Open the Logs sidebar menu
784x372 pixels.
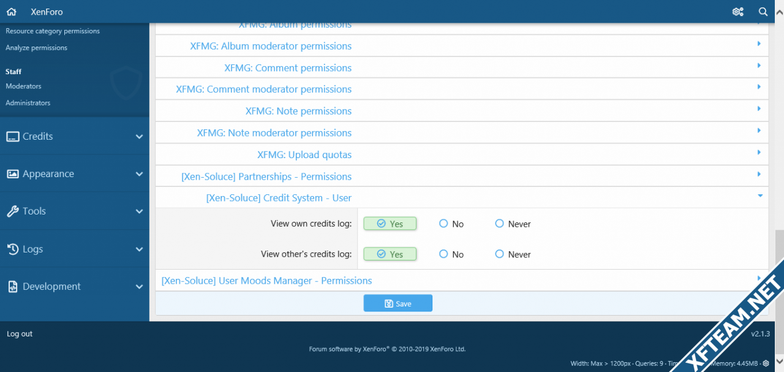tap(75, 249)
